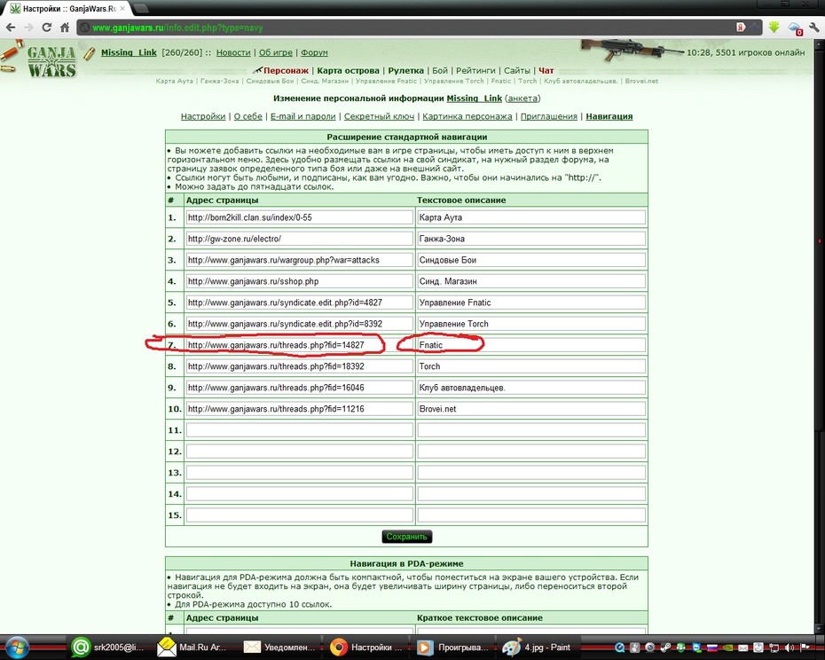
Task: Click the small Brovei.net navigation link
Action: 641,81
